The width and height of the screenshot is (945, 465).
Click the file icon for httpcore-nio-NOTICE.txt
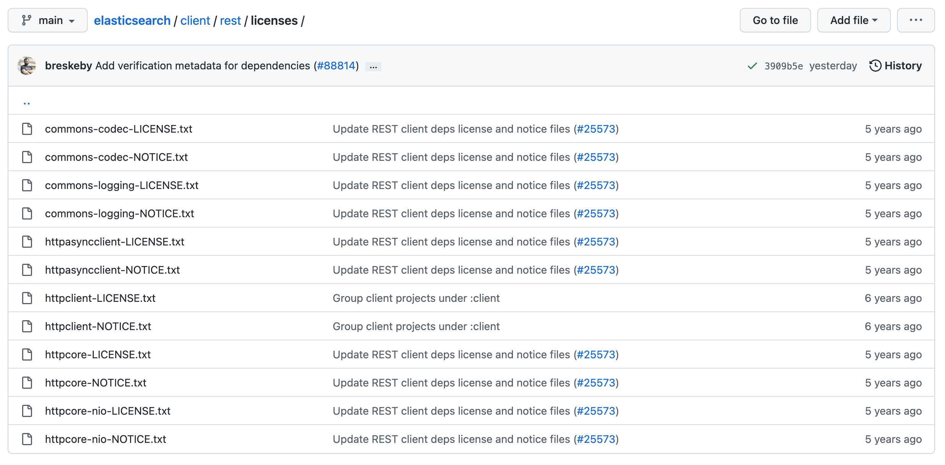(27, 439)
